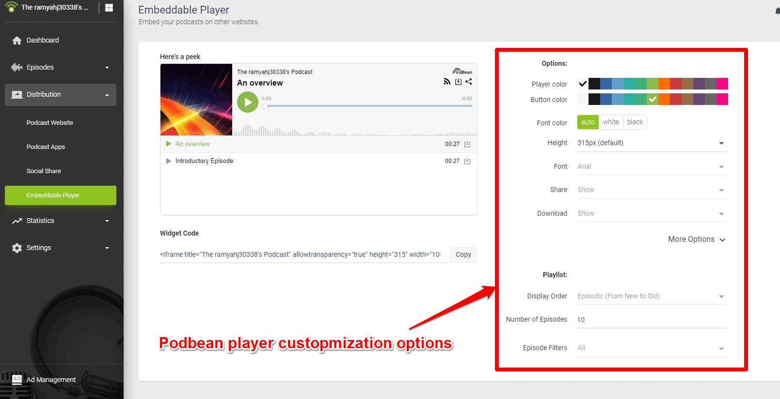Click the RSS feed icon in player
Viewport: 780px width, 399px height.
447,82
